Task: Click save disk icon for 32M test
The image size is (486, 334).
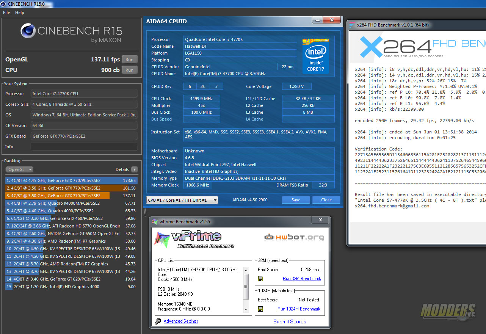Action: point(260,279)
